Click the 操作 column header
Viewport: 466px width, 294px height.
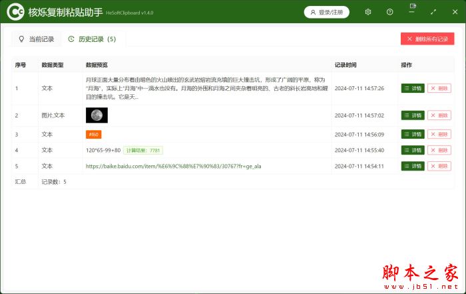tap(407, 65)
